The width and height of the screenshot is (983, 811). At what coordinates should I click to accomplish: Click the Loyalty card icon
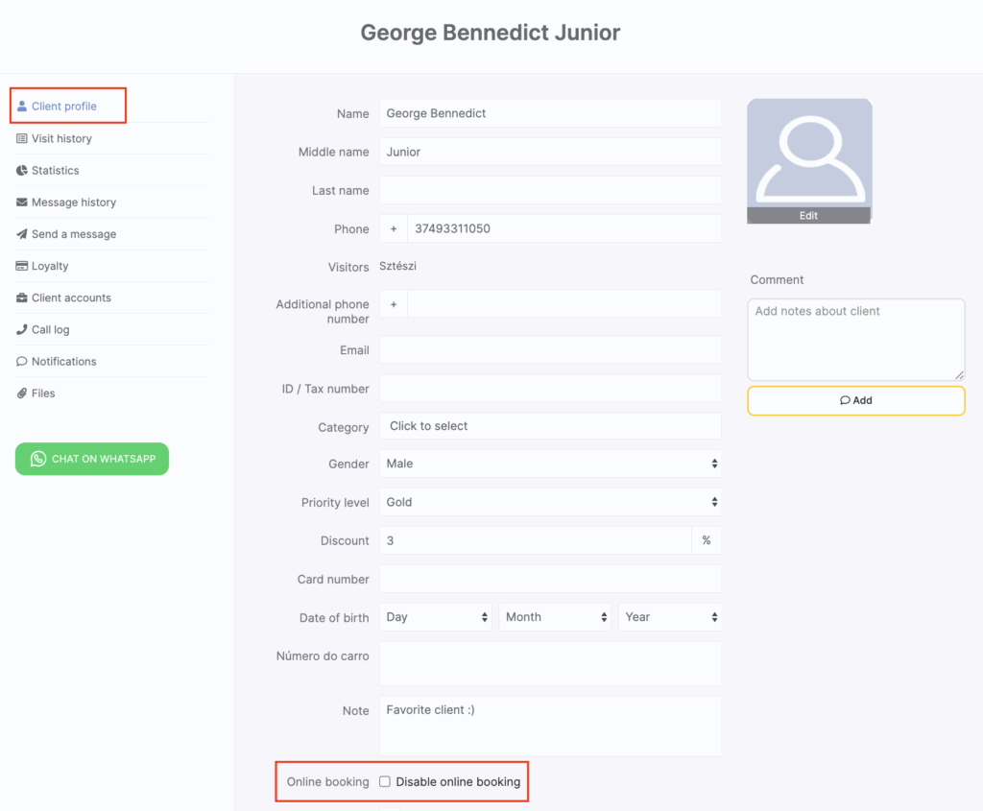click(22, 266)
